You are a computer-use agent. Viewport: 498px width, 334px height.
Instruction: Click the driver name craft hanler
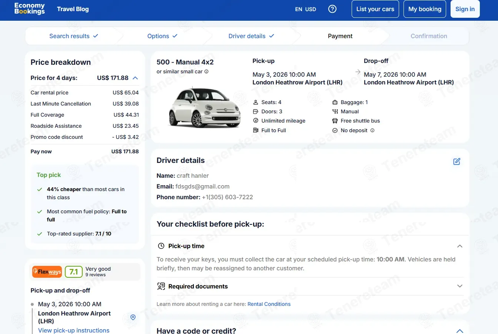(193, 176)
